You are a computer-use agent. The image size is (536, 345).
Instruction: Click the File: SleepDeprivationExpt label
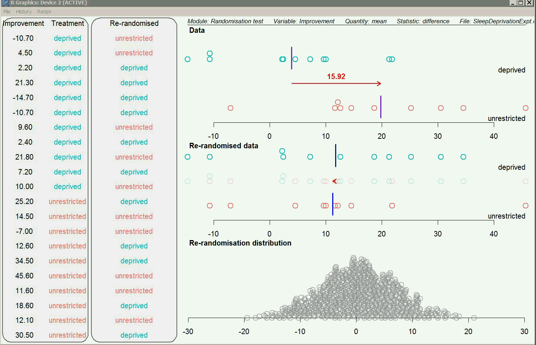(x=496, y=21)
